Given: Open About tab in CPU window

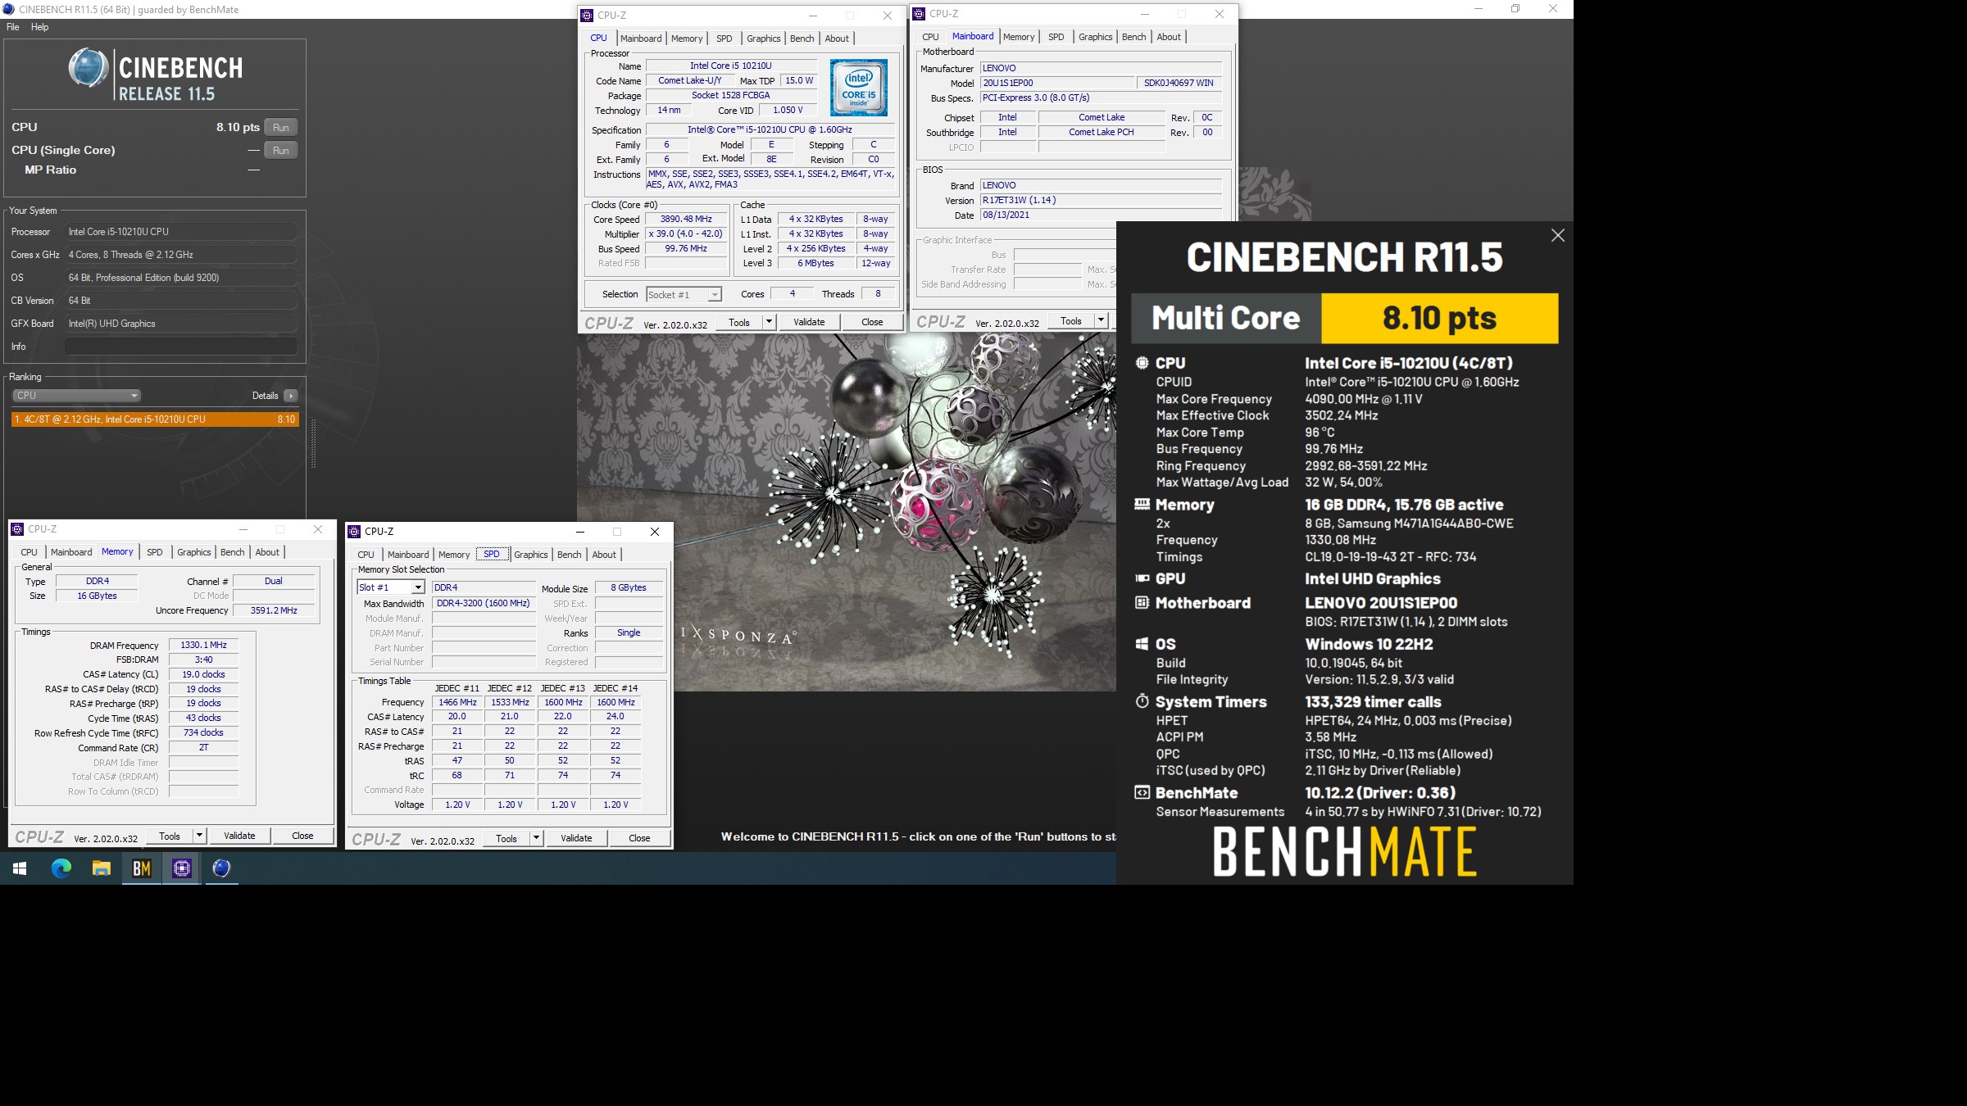Looking at the screenshot, I should (x=837, y=39).
